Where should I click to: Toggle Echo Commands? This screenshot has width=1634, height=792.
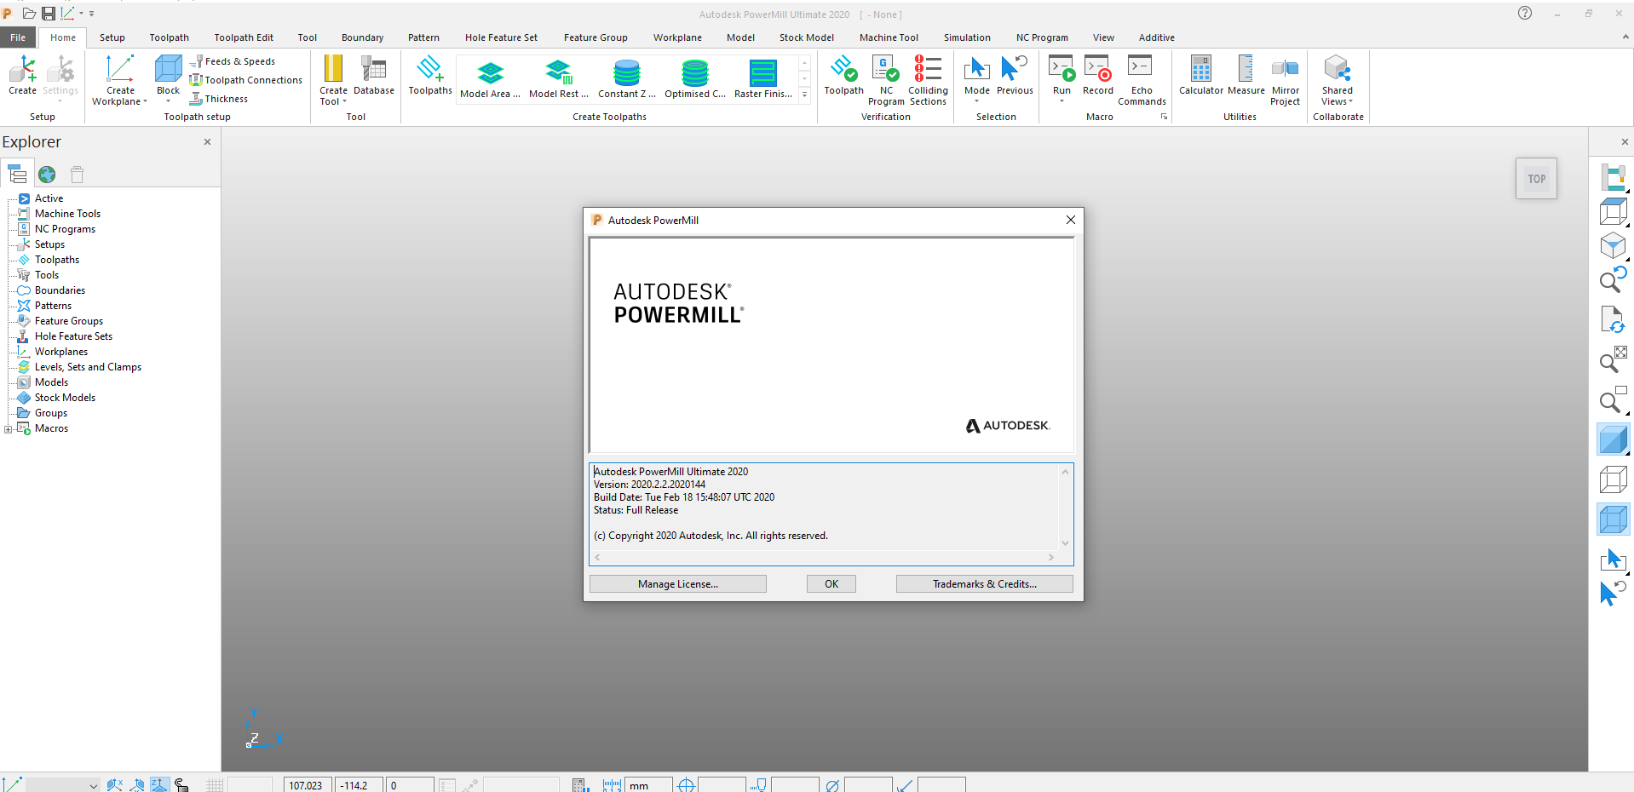tap(1142, 80)
